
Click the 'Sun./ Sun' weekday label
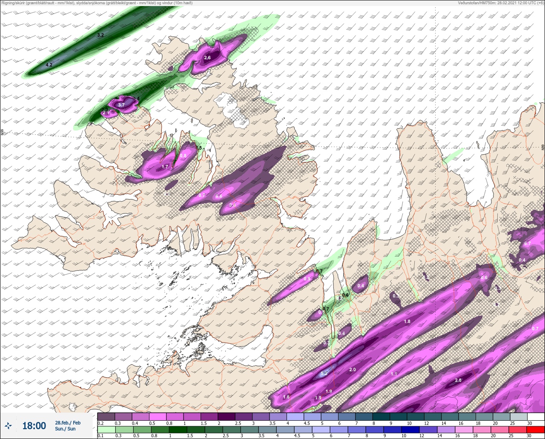65,429
